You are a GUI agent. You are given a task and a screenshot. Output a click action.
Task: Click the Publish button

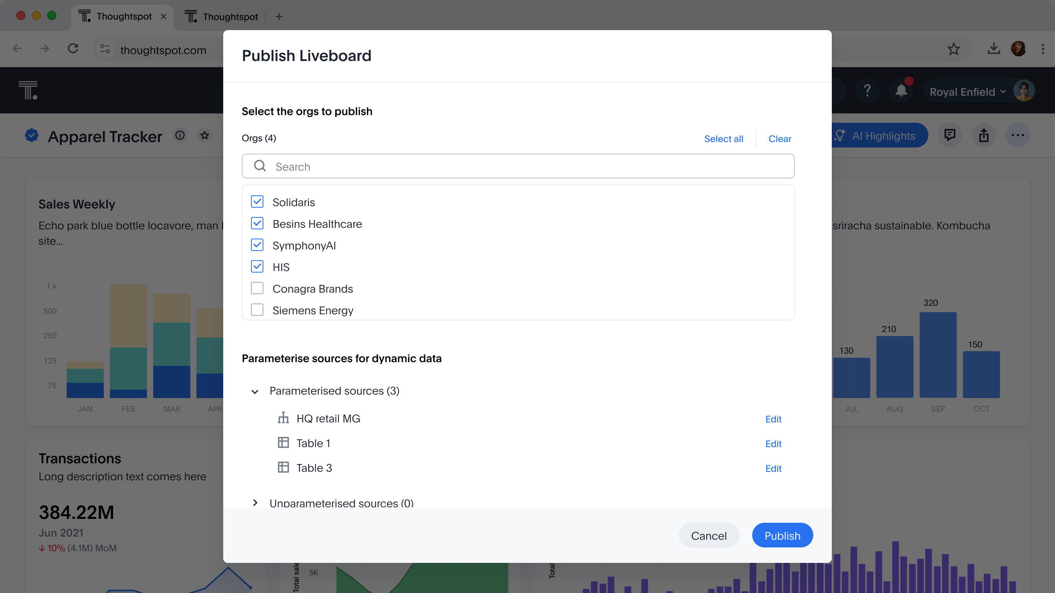782,535
